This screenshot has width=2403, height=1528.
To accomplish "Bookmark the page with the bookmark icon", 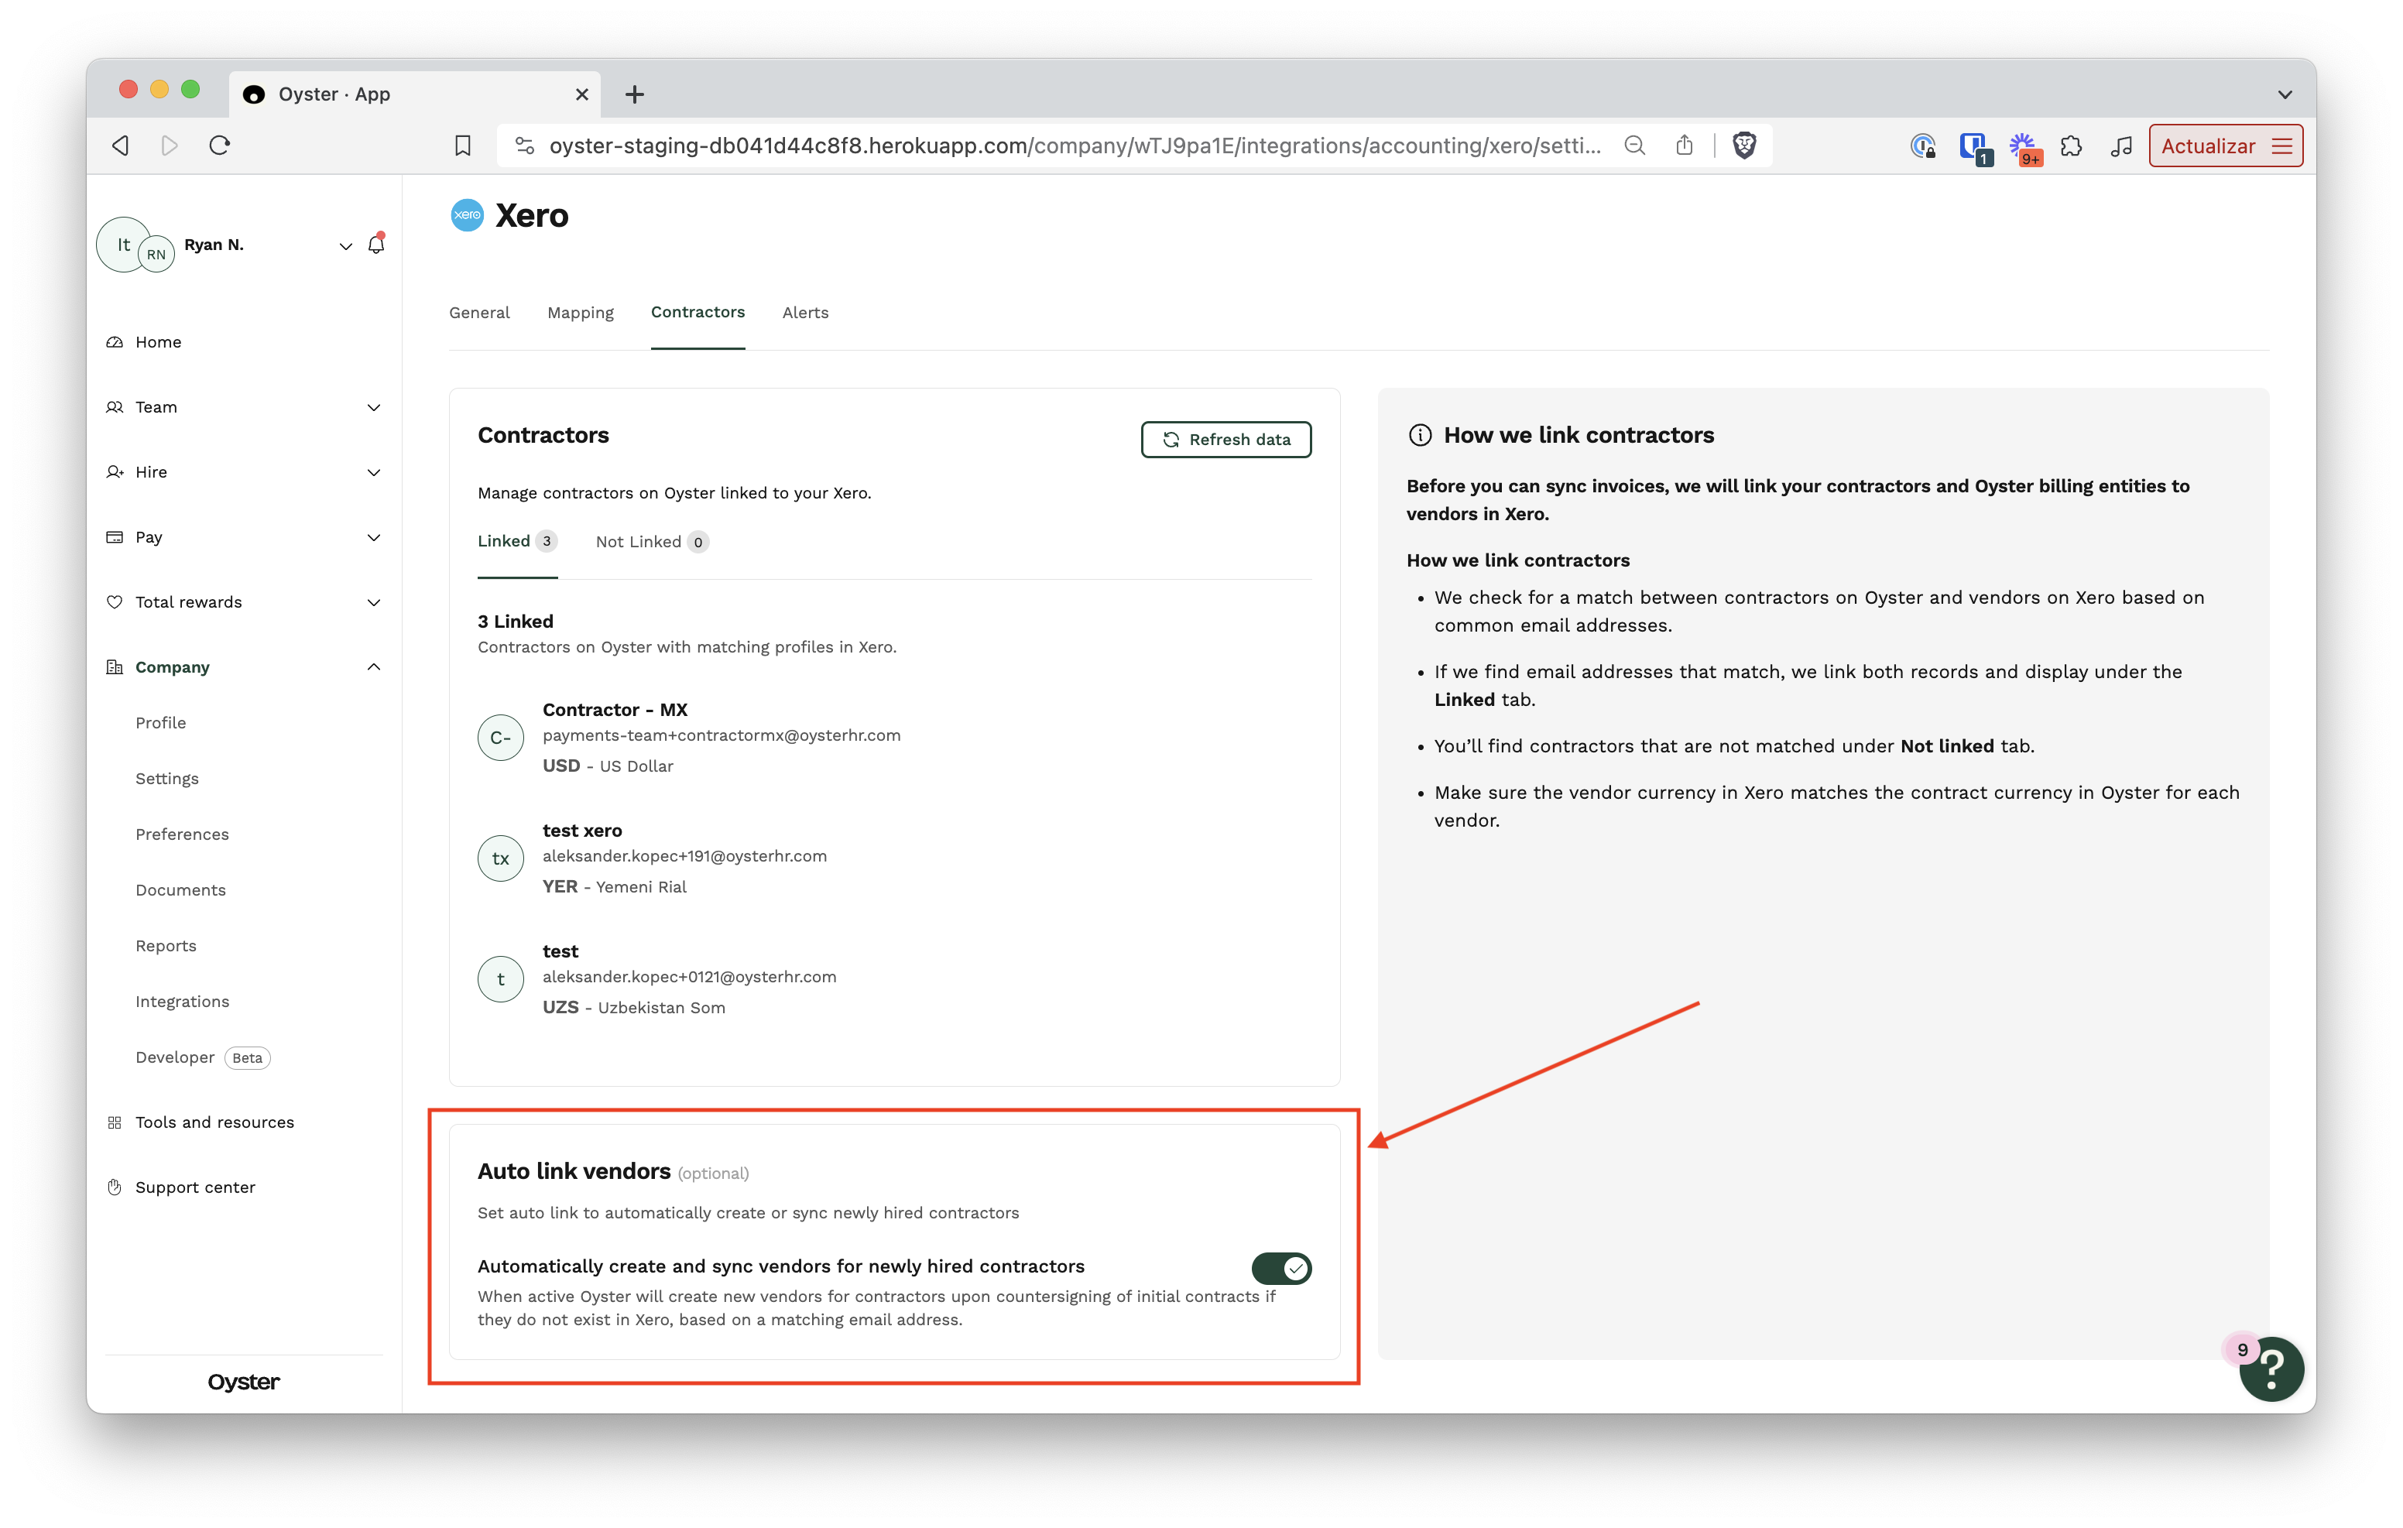I will 462,146.
